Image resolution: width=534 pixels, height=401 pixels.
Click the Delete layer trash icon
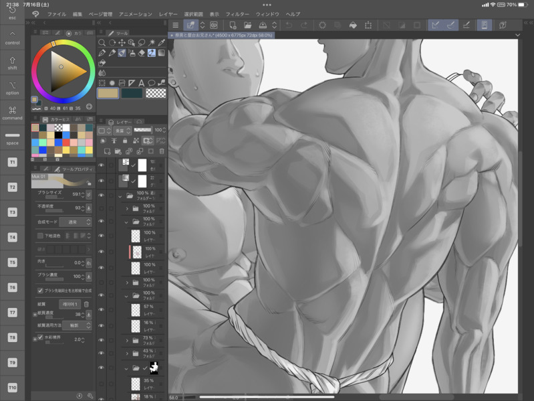point(162,151)
